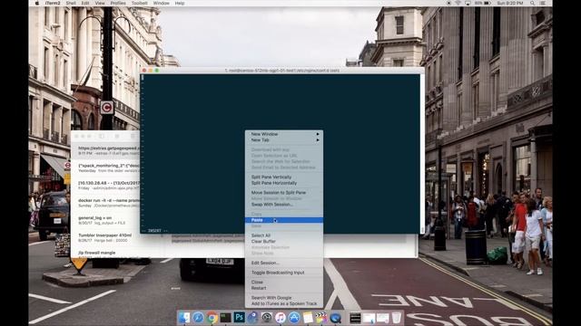Open the View menu

click(x=100, y=3)
